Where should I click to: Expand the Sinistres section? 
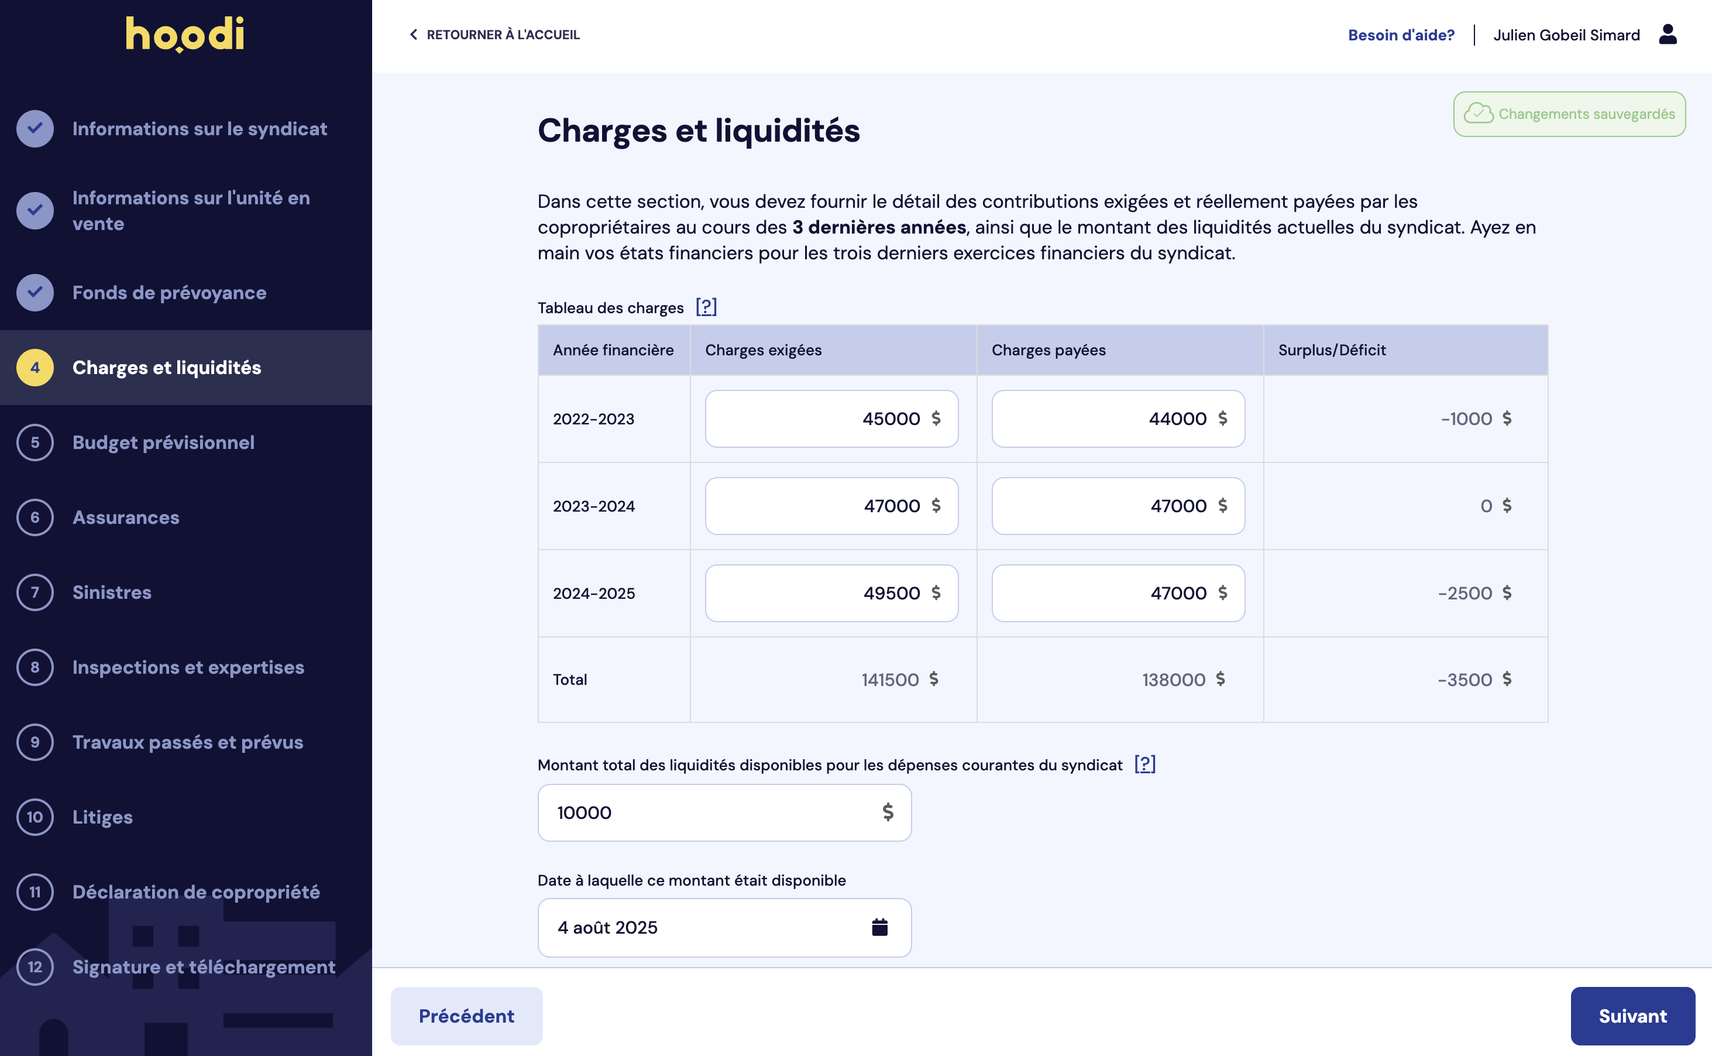[x=111, y=592]
